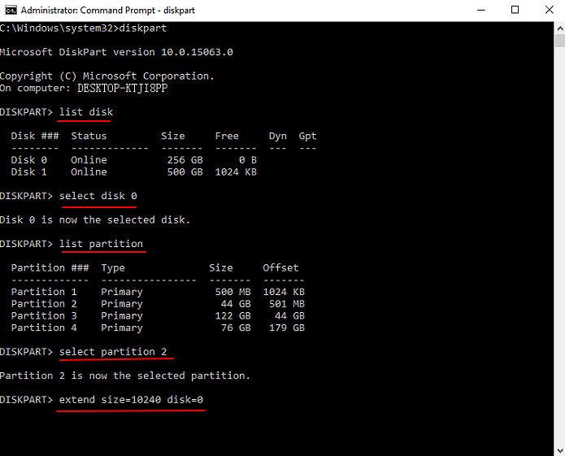Click the 'Partition ###' column header

click(x=50, y=267)
